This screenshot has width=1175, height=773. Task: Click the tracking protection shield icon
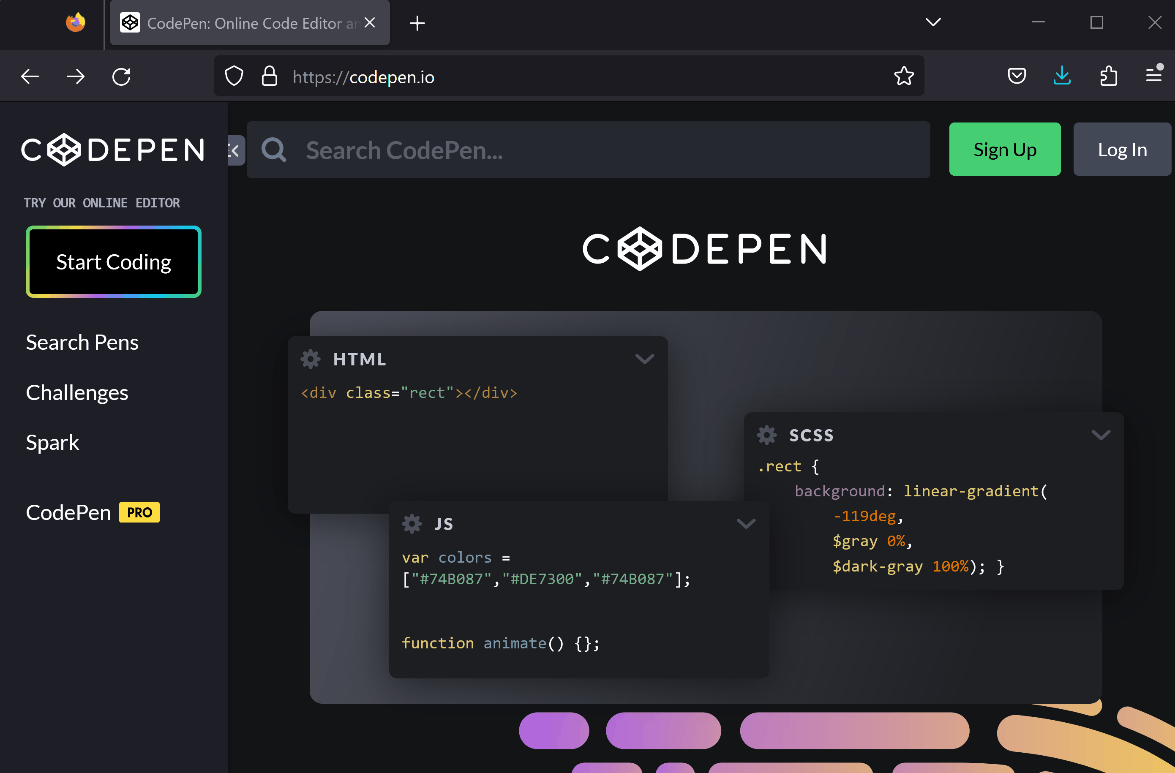[234, 76]
